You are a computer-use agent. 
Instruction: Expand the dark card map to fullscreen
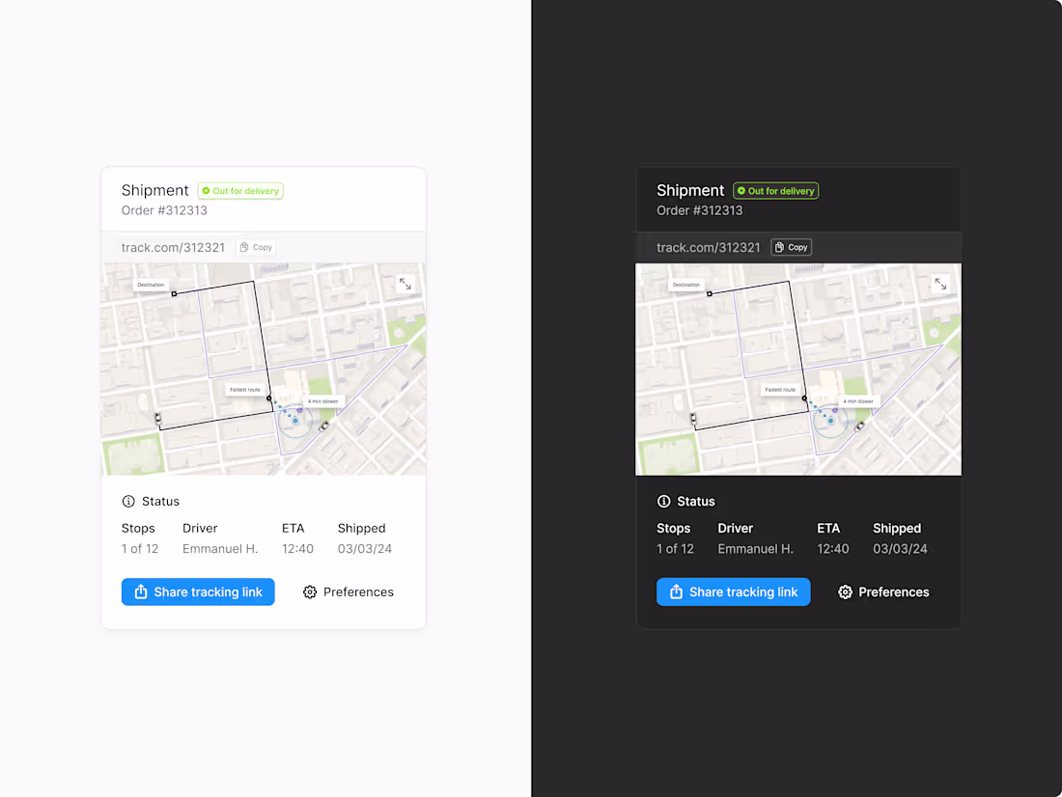(940, 284)
